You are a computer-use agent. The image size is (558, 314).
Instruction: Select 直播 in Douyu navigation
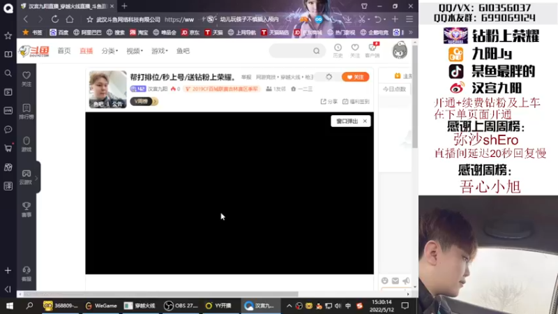click(86, 51)
